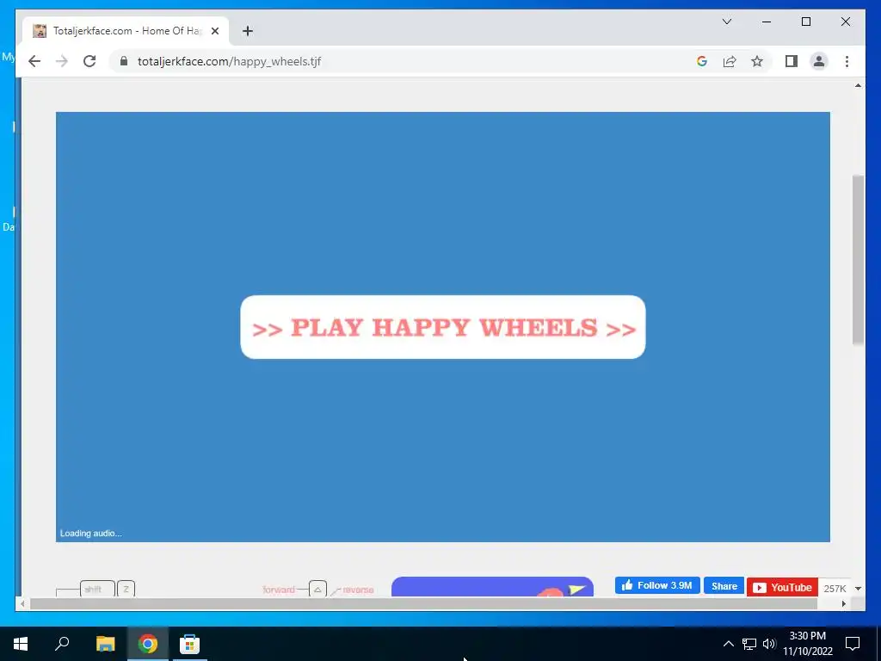The height and width of the screenshot is (661, 881).
Task: Click the Facebook Share button
Action: pos(724,585)
